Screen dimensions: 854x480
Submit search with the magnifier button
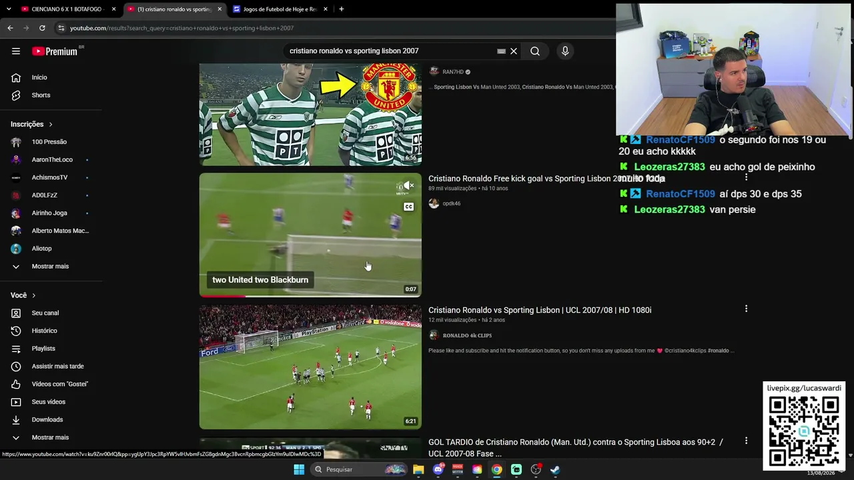(x=535, y=51)
